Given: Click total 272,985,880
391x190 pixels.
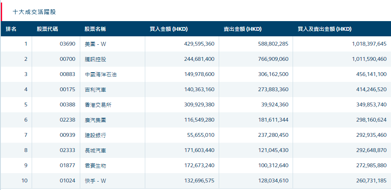Looking at the screenshot, I should [372, 166].
